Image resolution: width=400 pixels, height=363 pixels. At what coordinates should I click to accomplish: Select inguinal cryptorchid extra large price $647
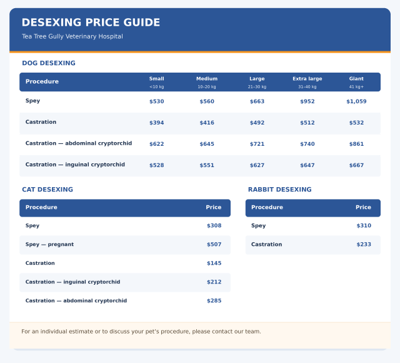[307, 165]
